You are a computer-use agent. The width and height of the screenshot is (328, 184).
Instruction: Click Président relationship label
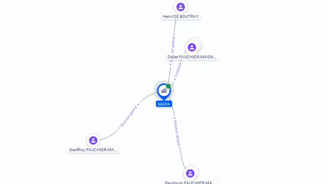(178, 70)
